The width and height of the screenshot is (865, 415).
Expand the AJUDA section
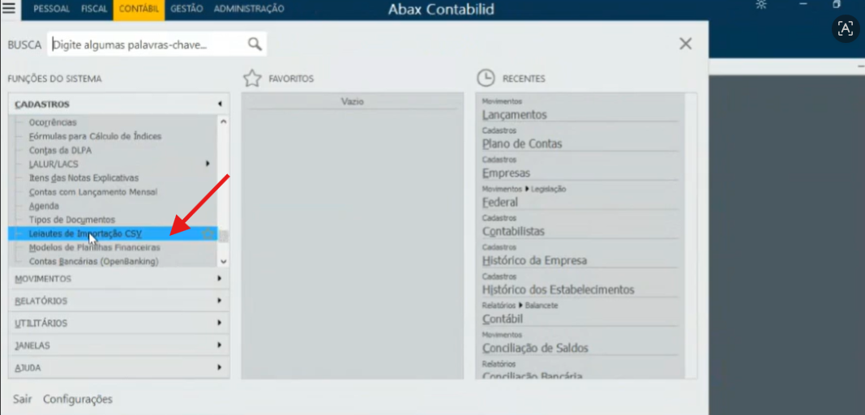[x=118, y=367]
